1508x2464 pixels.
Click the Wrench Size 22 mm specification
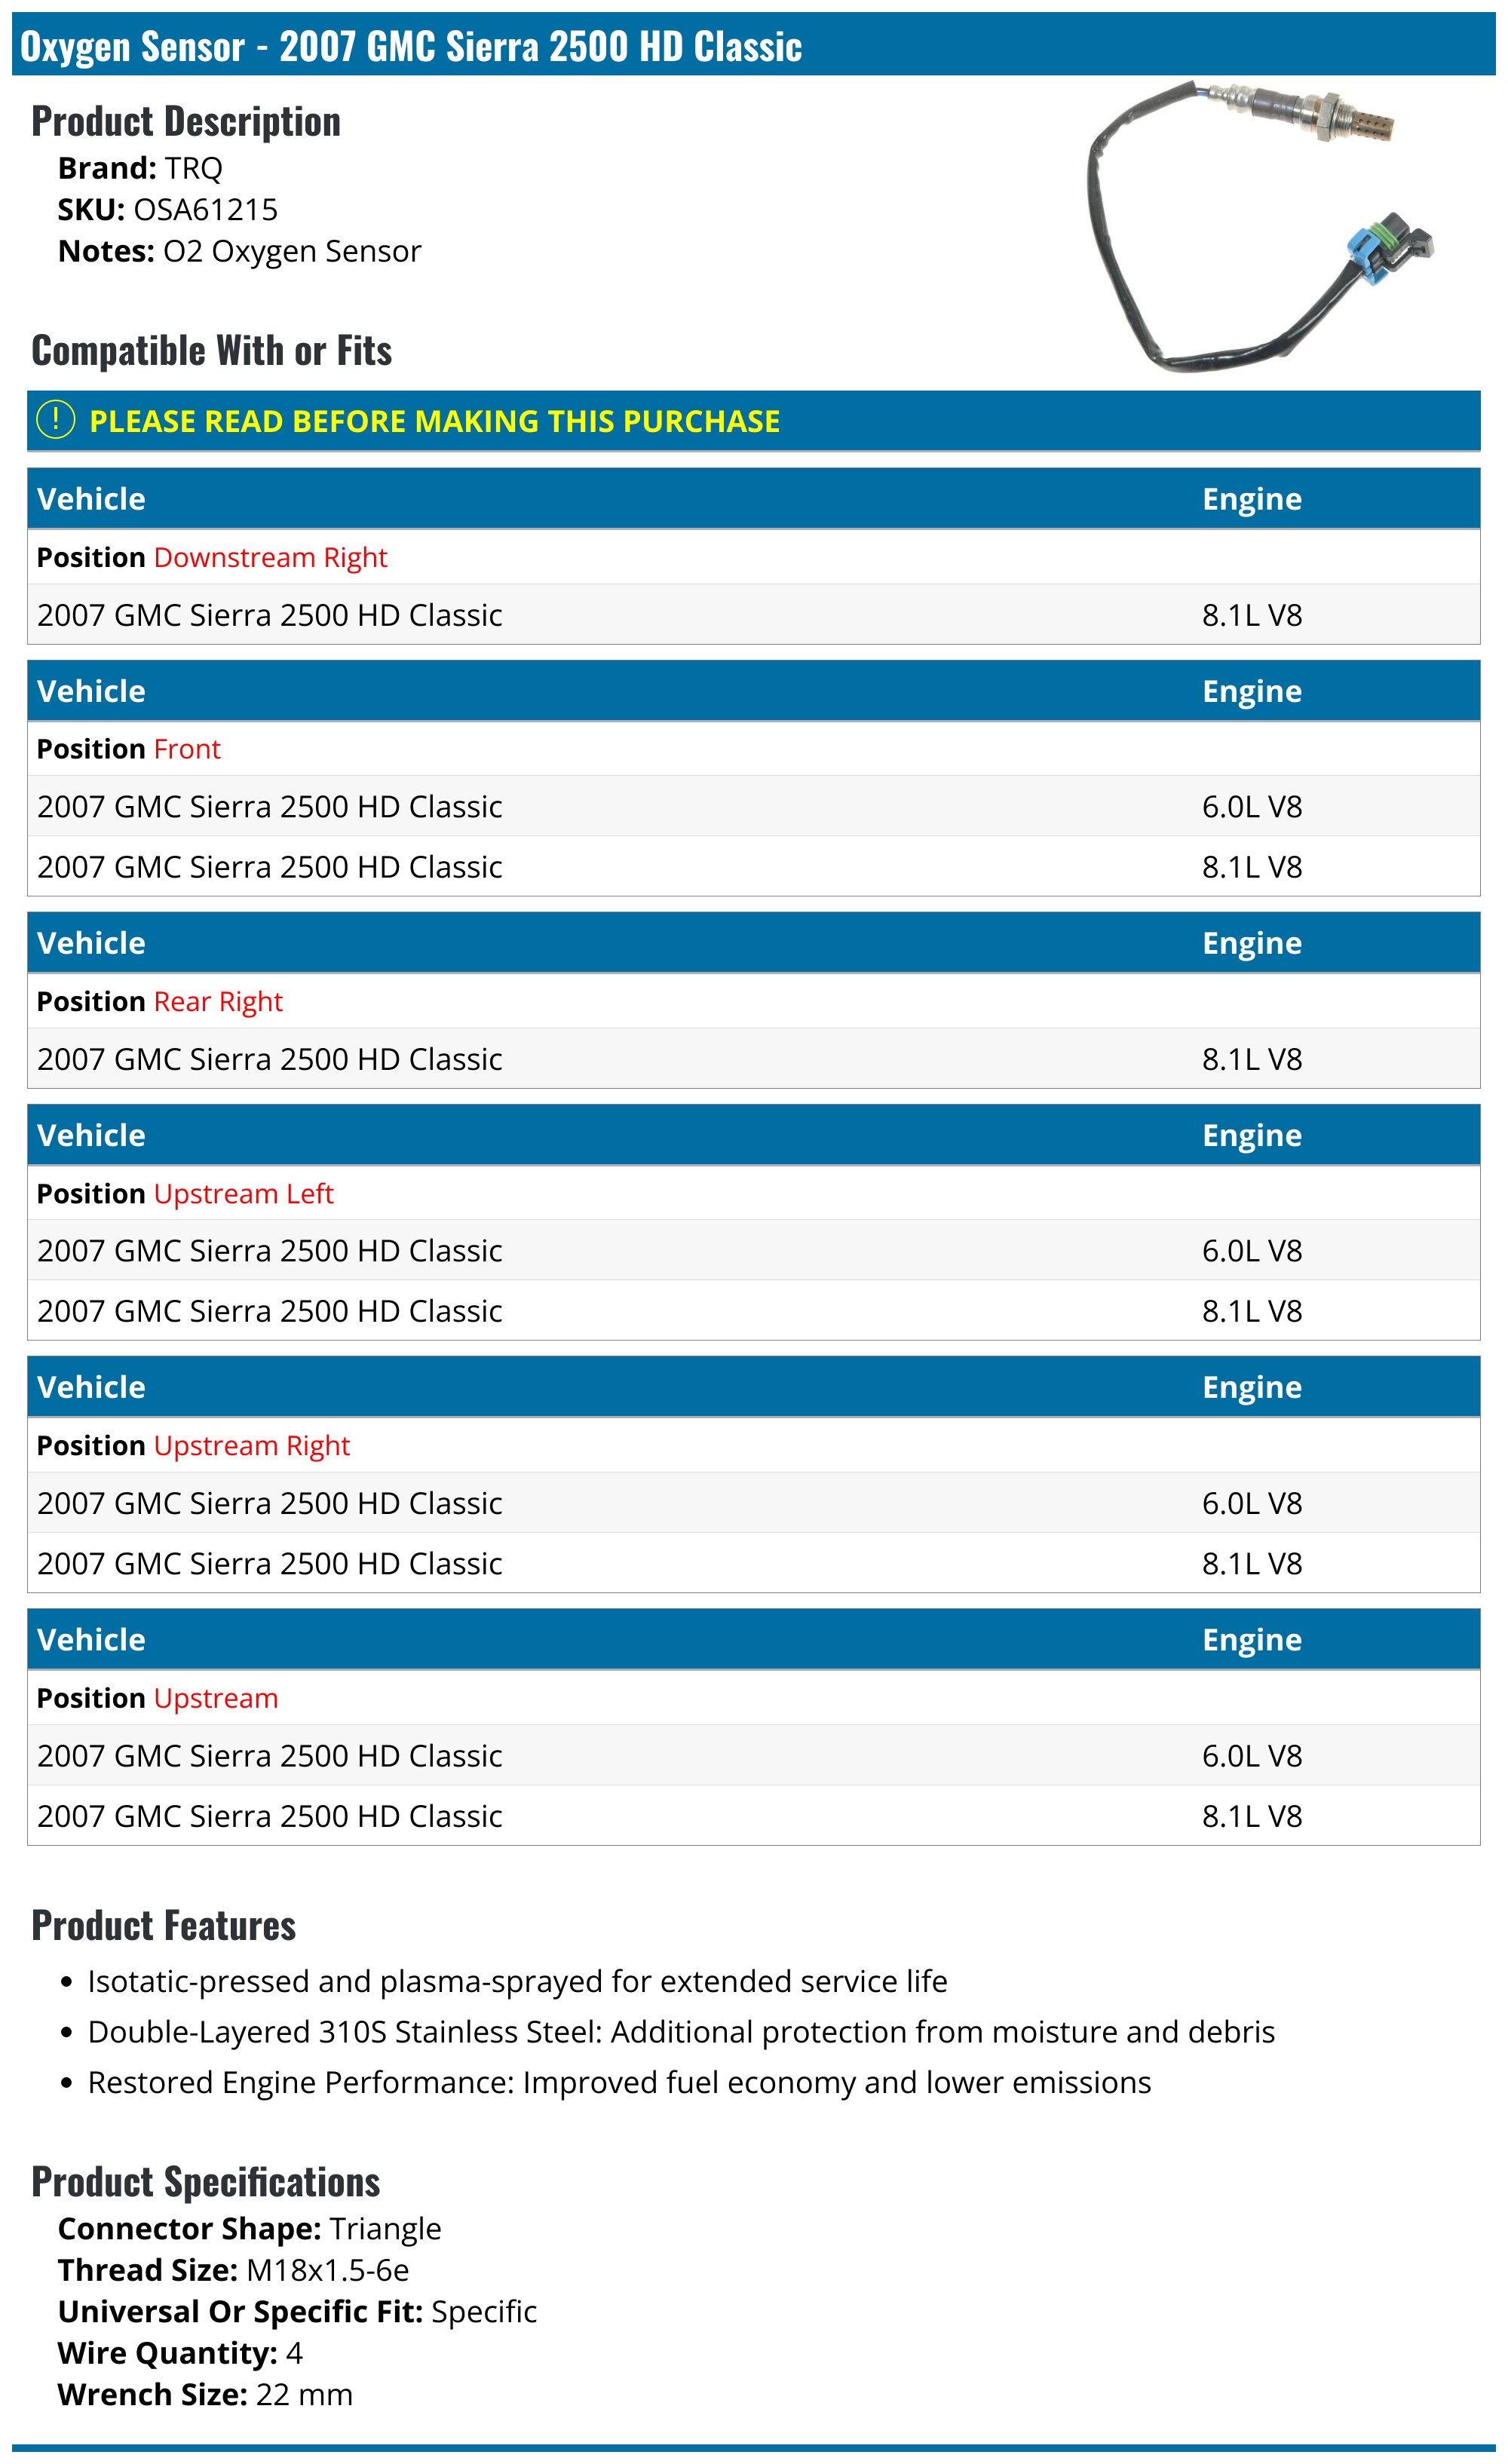point(206,2396)
